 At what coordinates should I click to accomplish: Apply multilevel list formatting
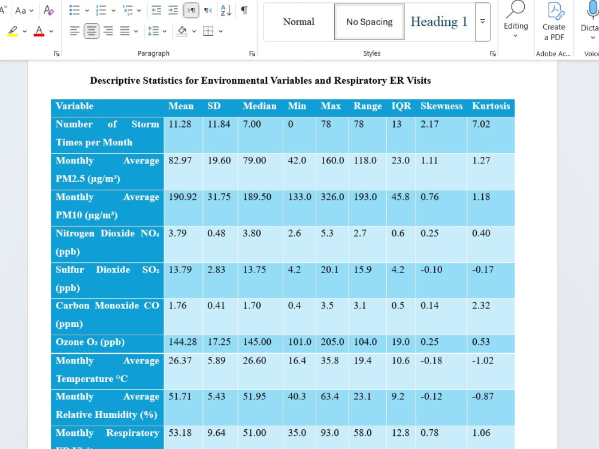click(128, 10)
